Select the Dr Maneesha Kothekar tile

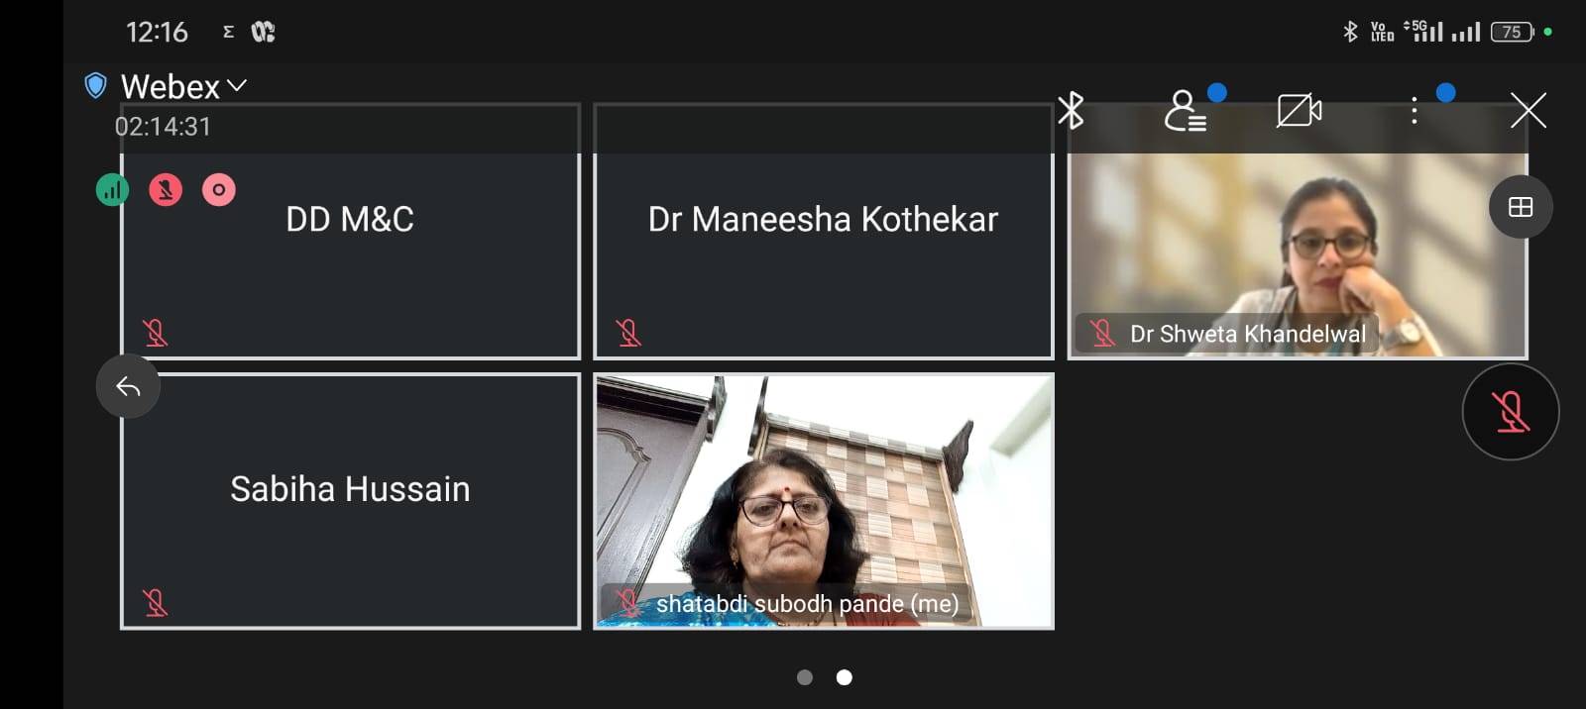point(824,232)
